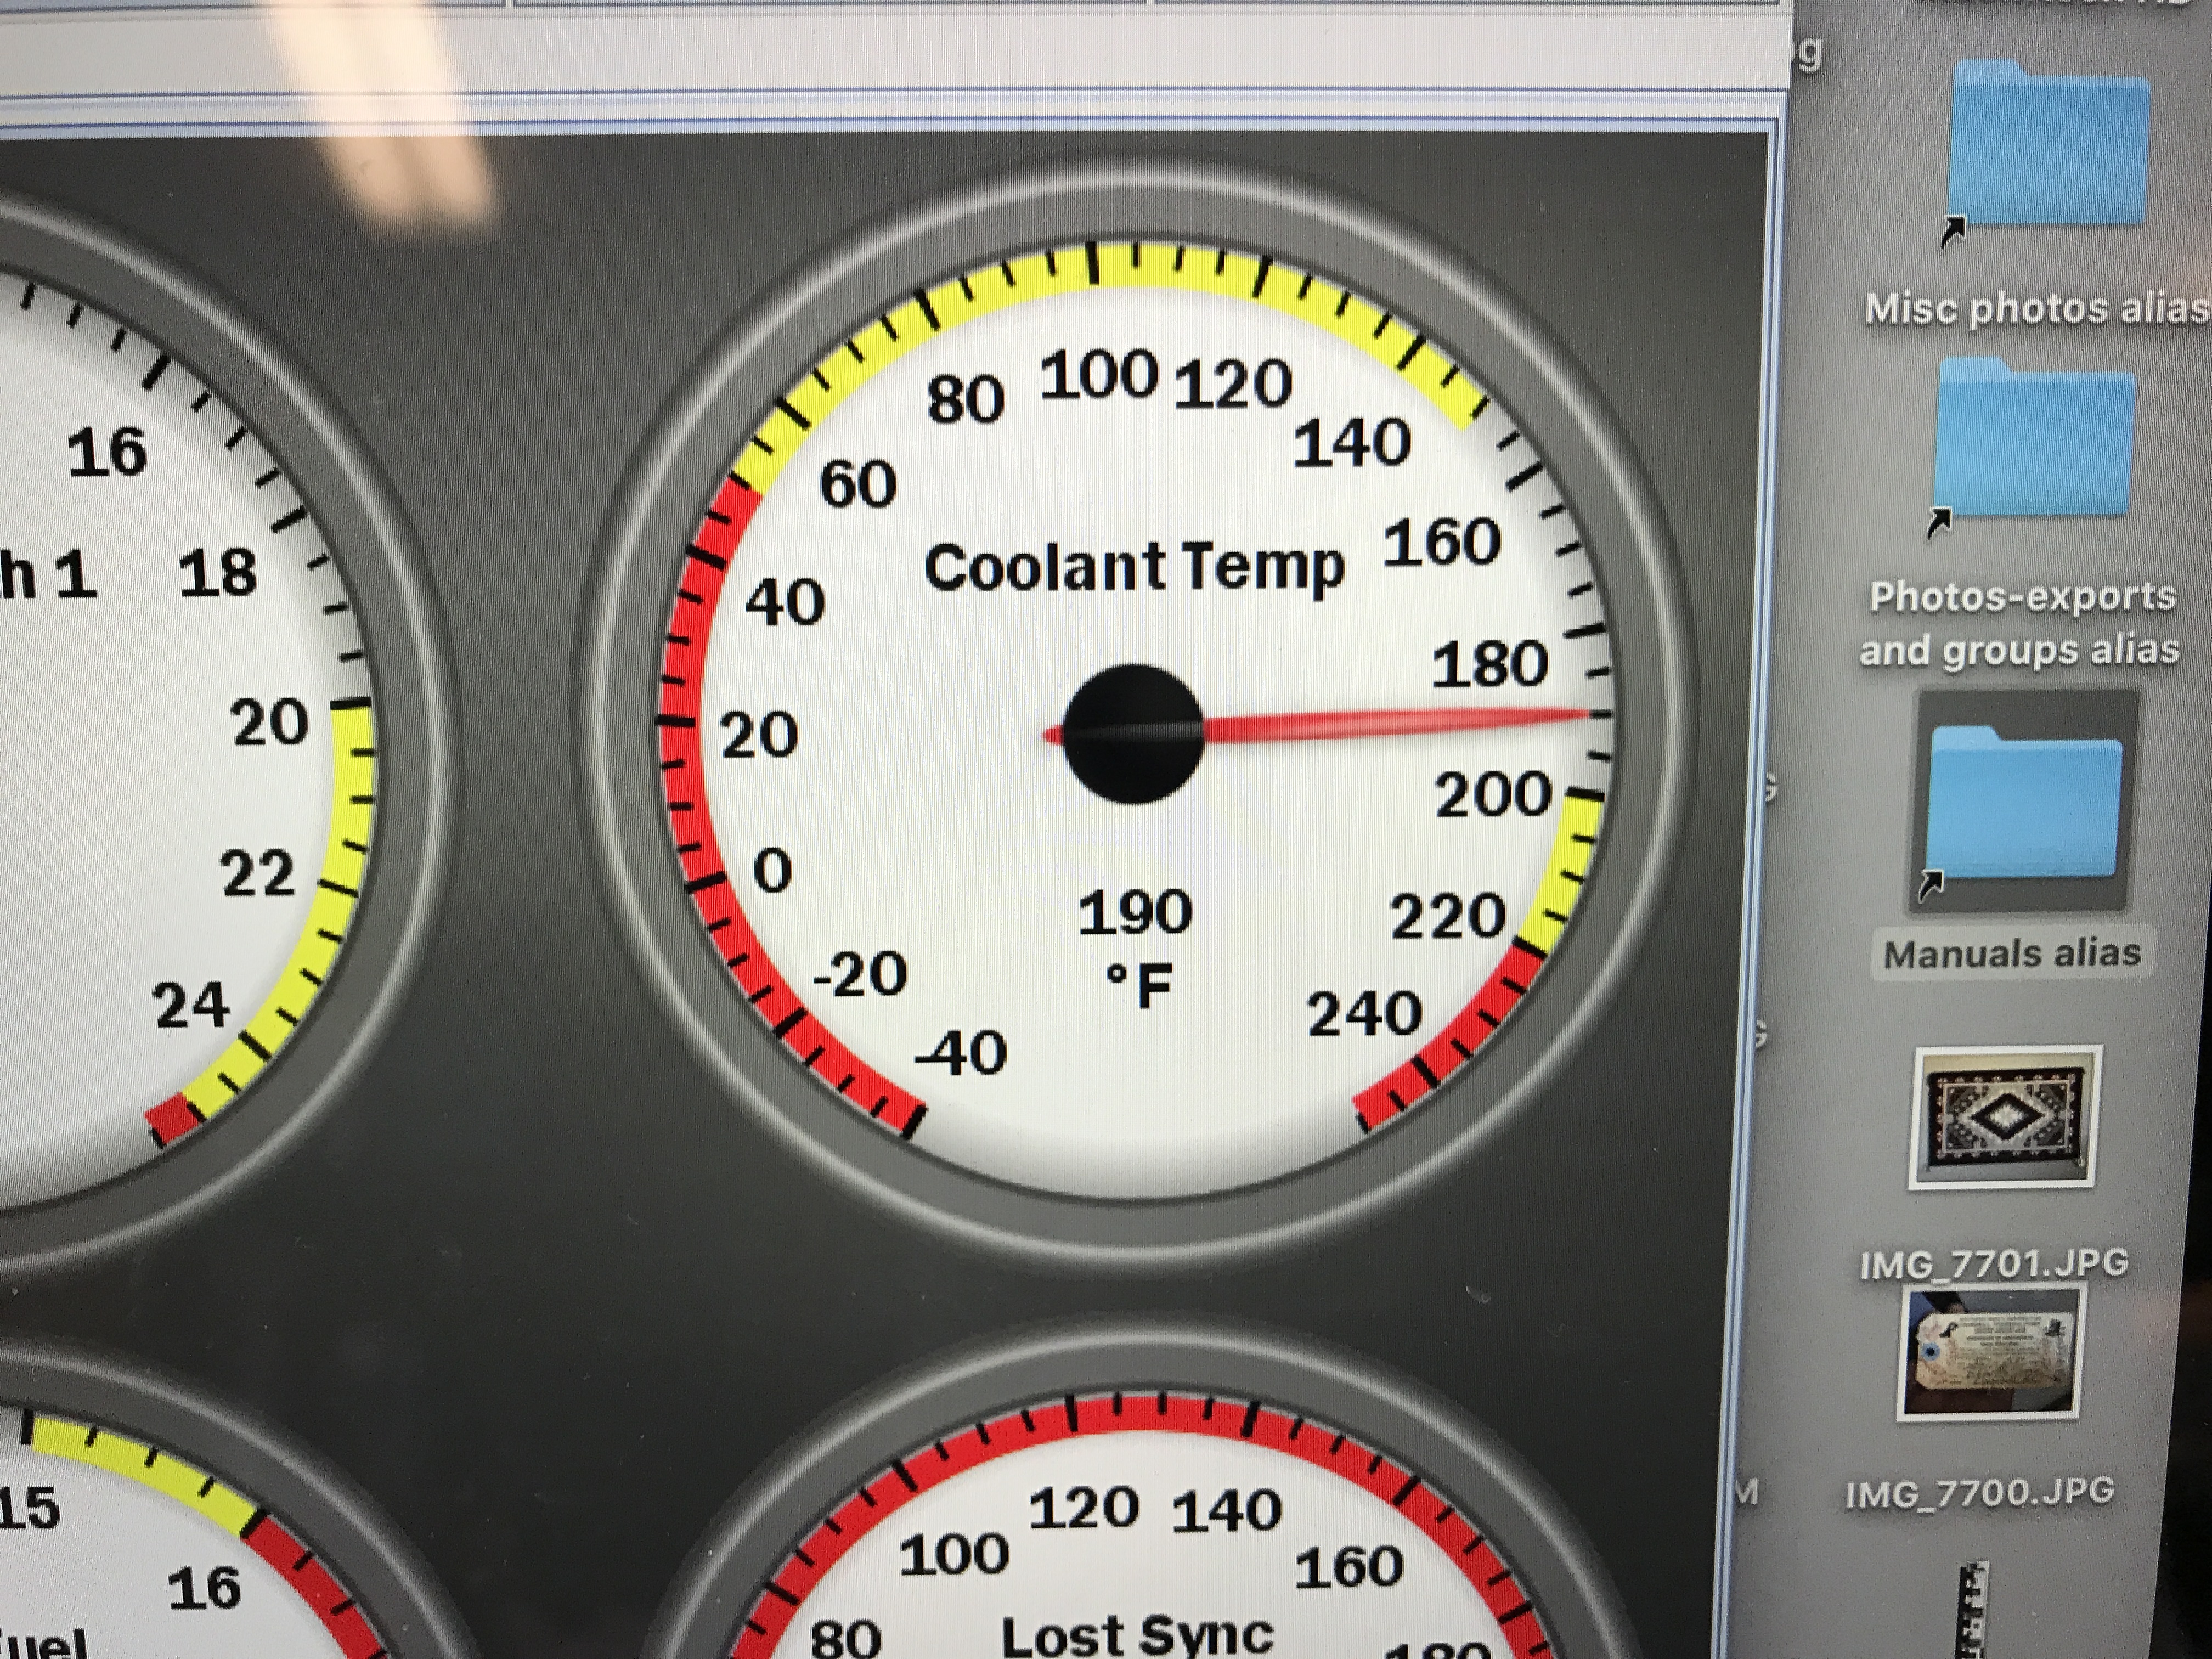
Task: Click the IMG_7701.JPG filename text
Action: click(x=1994, y=1265)
